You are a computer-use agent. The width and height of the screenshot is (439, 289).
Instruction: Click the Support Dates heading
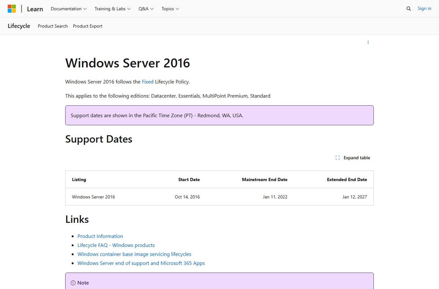[99, 139]
